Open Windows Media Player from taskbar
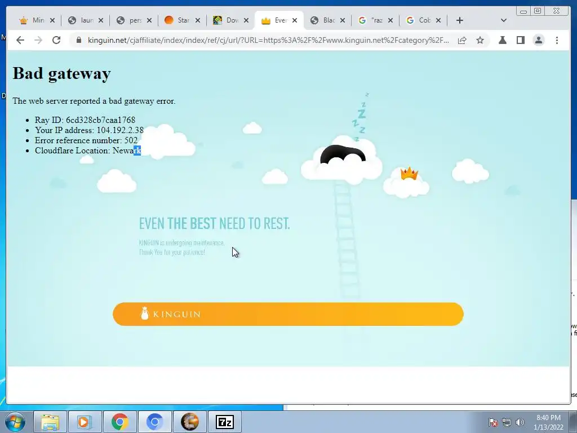Image resolution: width=577 pixels, height=433 pixels. click(85, 422)
